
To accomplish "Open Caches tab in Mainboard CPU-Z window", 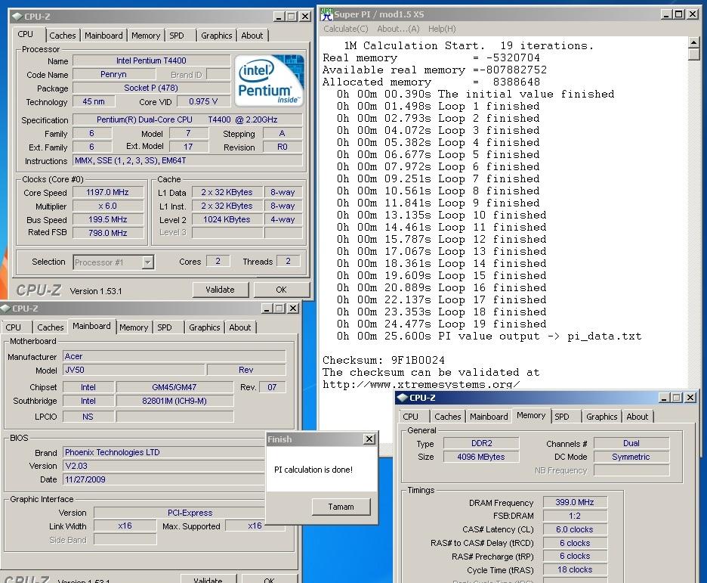I will coord(50,327).
